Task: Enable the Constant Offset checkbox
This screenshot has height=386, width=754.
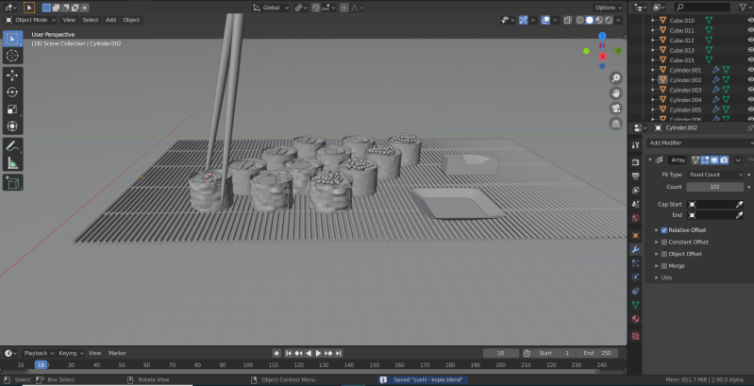Action: 664,243
